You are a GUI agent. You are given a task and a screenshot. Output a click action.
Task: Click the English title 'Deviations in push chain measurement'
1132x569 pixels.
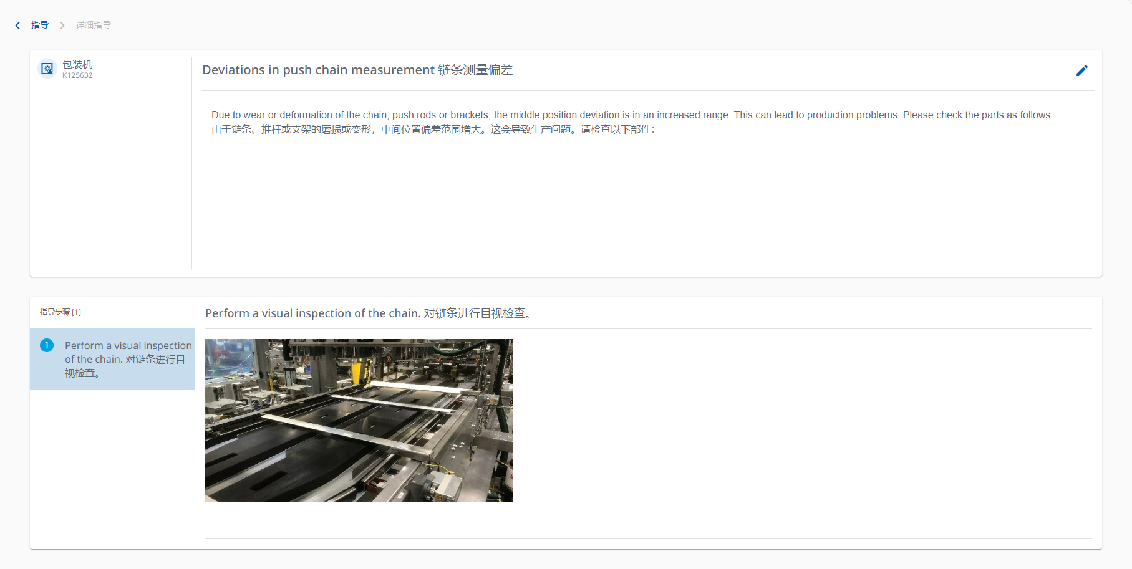[x=318, y=70]
